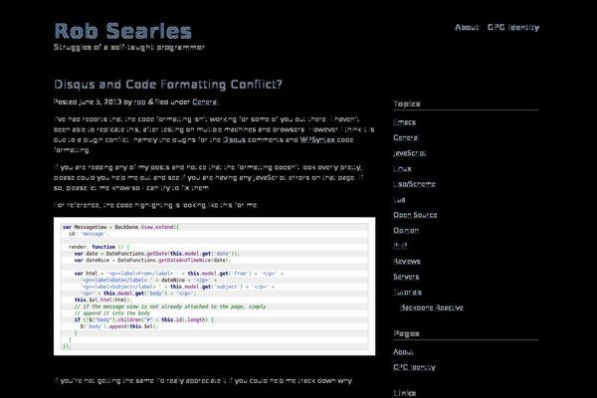Screen dimensions: 597x398
Task: Select the General topic in sidebar
Action: point(406,138)
